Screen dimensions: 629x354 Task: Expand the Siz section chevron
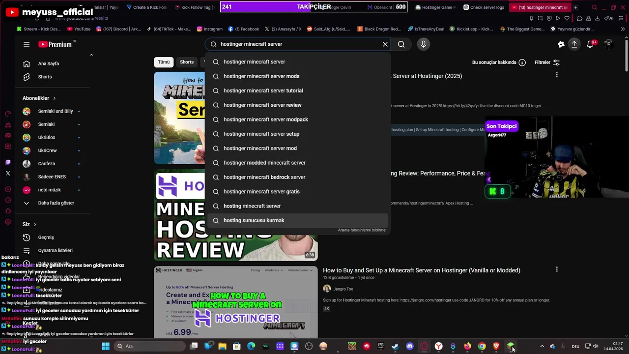point(35,225)
